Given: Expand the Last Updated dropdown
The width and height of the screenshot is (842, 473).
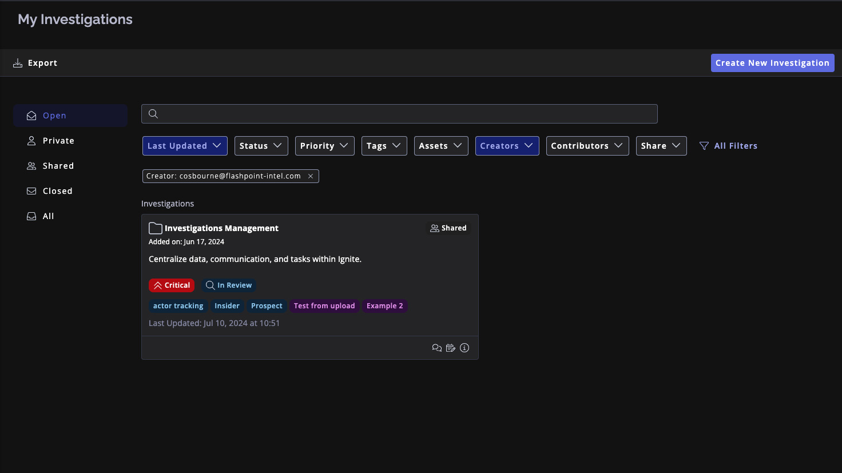Looking at the screenshot, I should [x=185, y=146].
